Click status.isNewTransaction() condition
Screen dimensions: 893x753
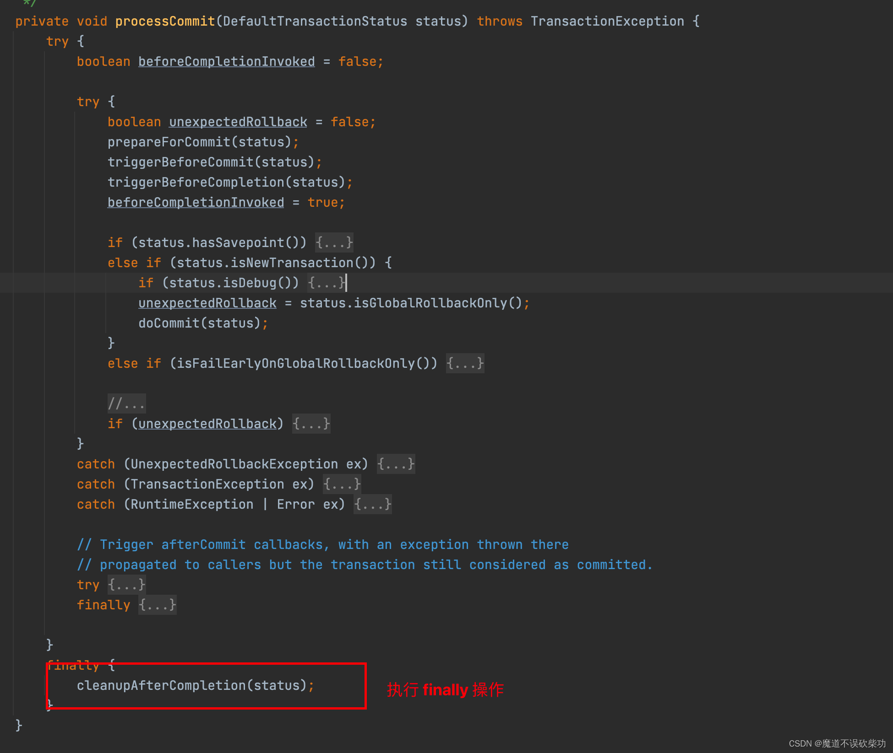tap(272, 263)
